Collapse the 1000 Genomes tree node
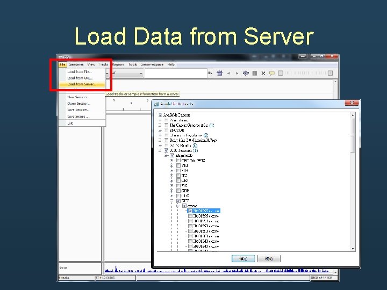This screenshot has height=290, width=387. coord(160,150)
